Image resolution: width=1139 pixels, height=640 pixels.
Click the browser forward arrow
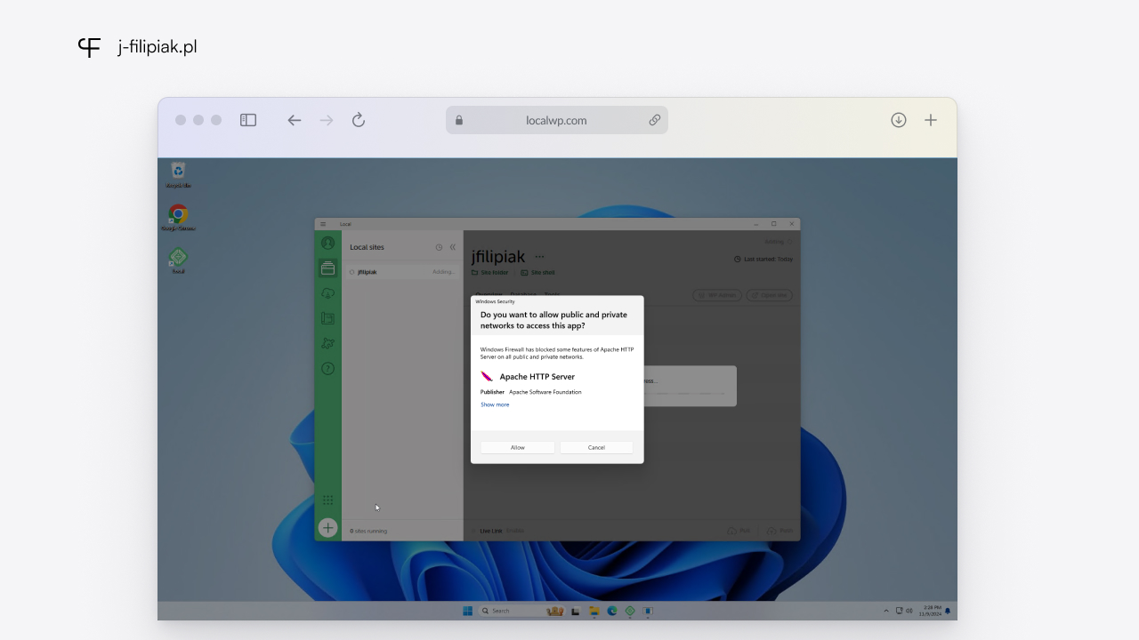tap(327, 120)
